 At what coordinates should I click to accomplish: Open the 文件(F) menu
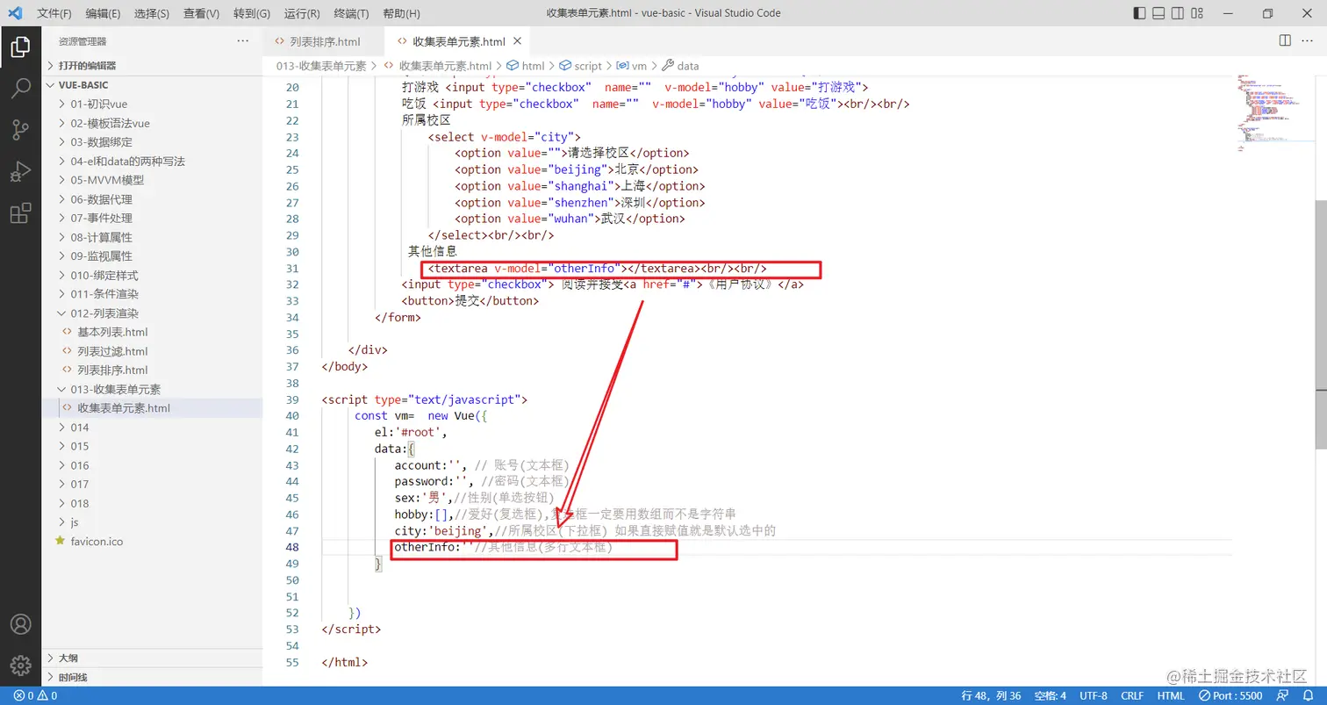(54, 13)
